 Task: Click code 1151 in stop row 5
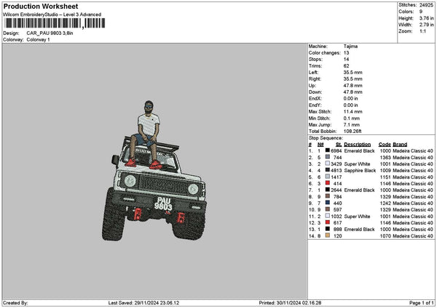(385, 177)
